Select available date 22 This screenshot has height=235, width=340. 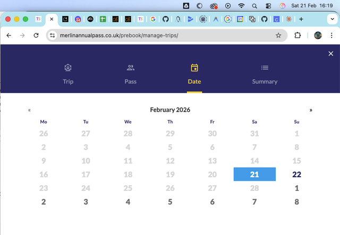click(x=296, y=175)
